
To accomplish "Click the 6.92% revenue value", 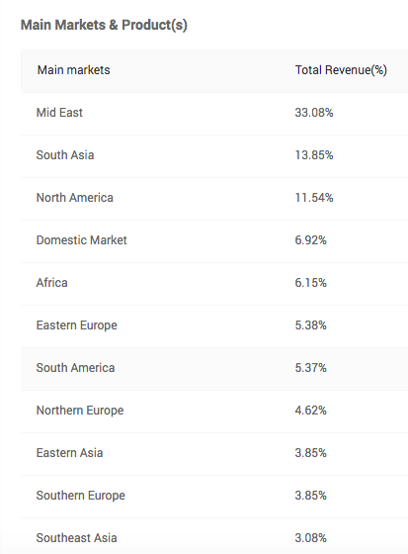I will [310, 240].
